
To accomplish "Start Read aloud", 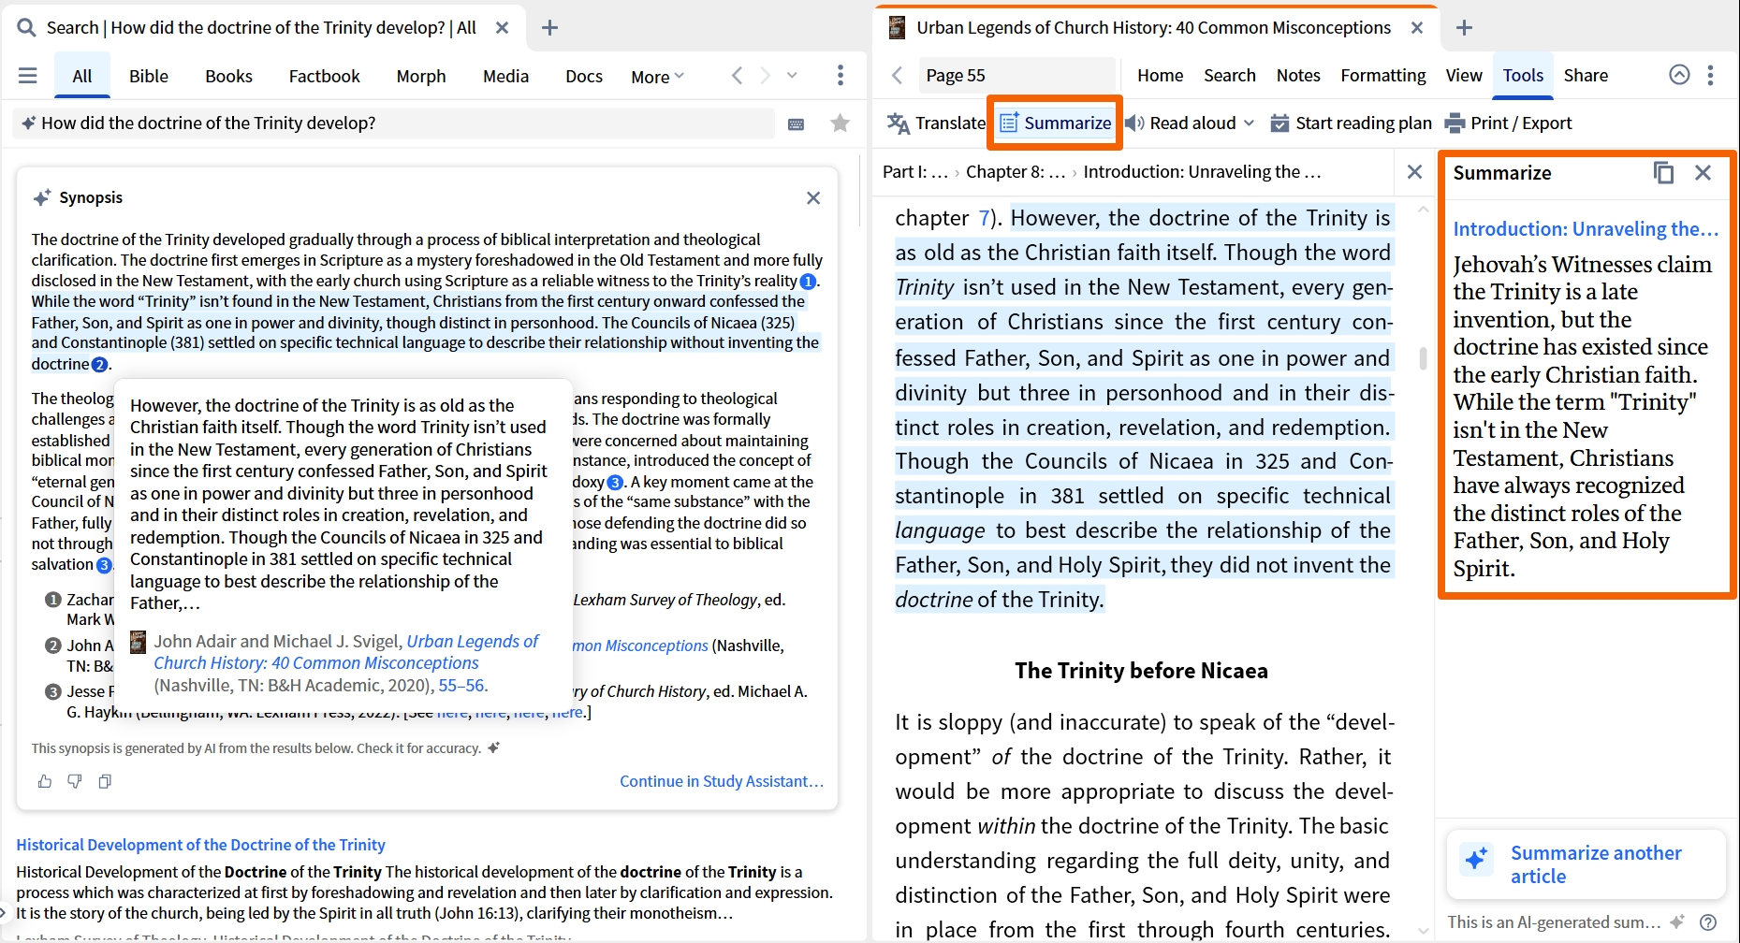I will [x=1180, y=123].
